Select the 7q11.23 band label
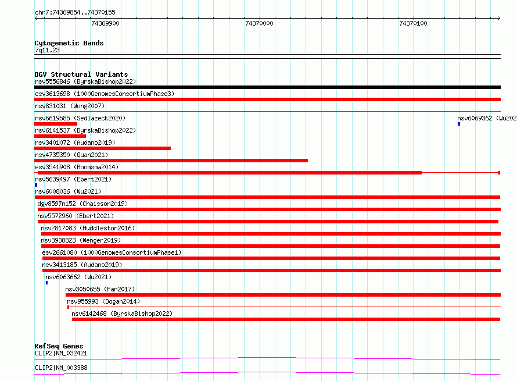The width and height of the screenshot is (517, 381). (x=47, y=50)
